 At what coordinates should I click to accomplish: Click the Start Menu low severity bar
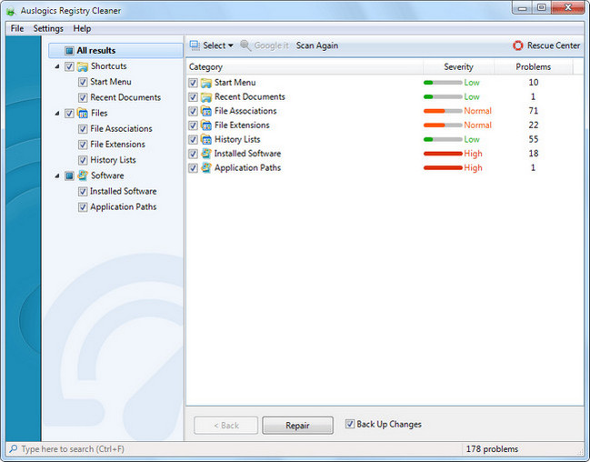(x=443, y=83)
